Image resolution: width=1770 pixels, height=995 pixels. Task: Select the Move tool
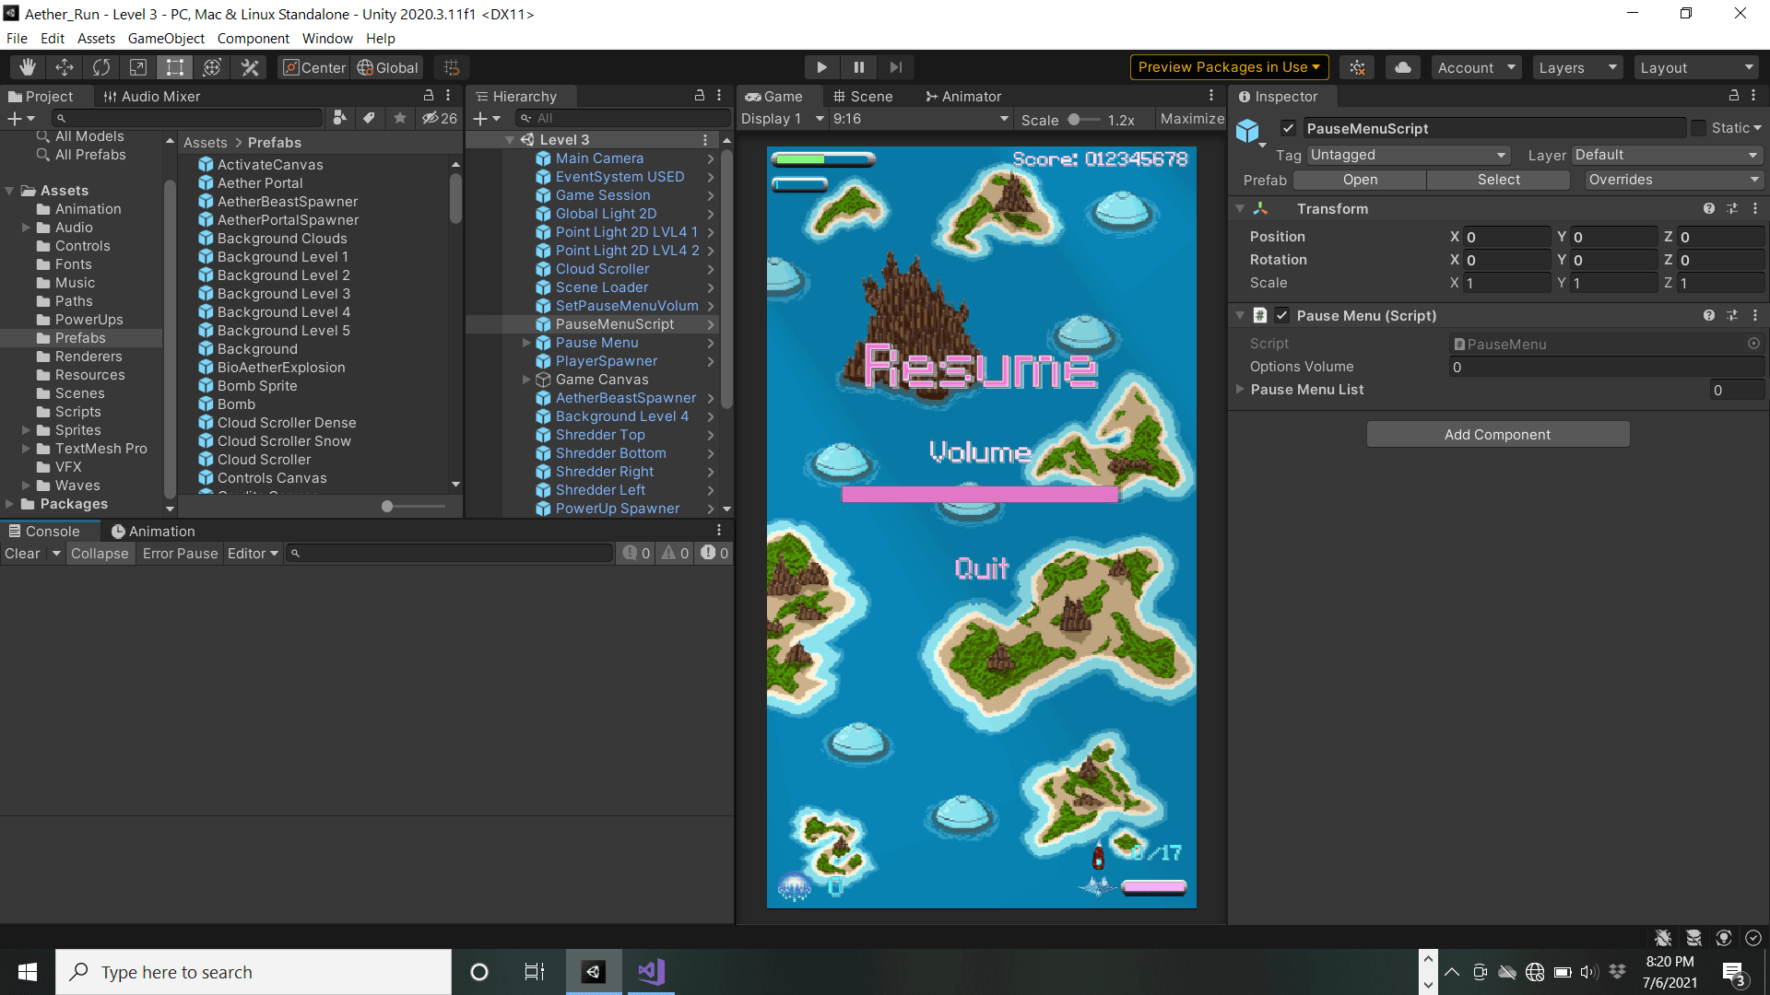(x=65, y=67)
